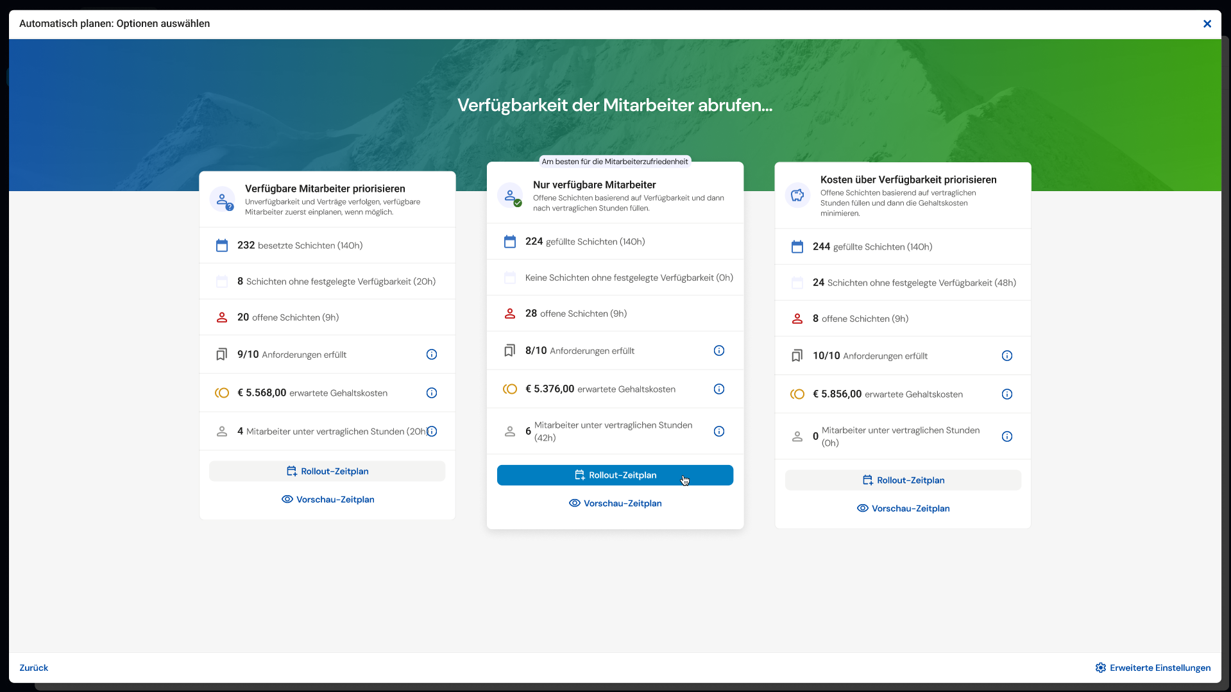
Task: Rollout-Zeitplan for Nur verfügbare Mitarbeiter
Action: pos(615,475)
